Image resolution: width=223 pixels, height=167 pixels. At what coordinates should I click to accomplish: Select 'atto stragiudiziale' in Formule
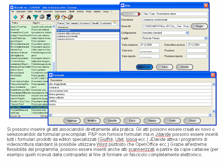pyautogui.click(x=130, y=84)
